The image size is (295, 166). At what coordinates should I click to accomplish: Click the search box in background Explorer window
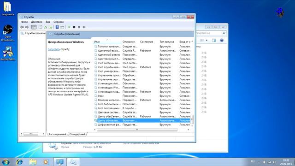pos(211,33)
